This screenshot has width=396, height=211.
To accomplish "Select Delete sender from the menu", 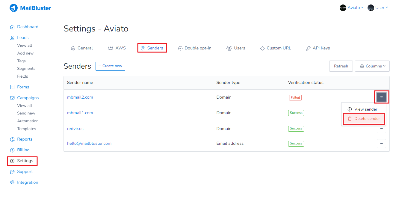I will point(364,119).
